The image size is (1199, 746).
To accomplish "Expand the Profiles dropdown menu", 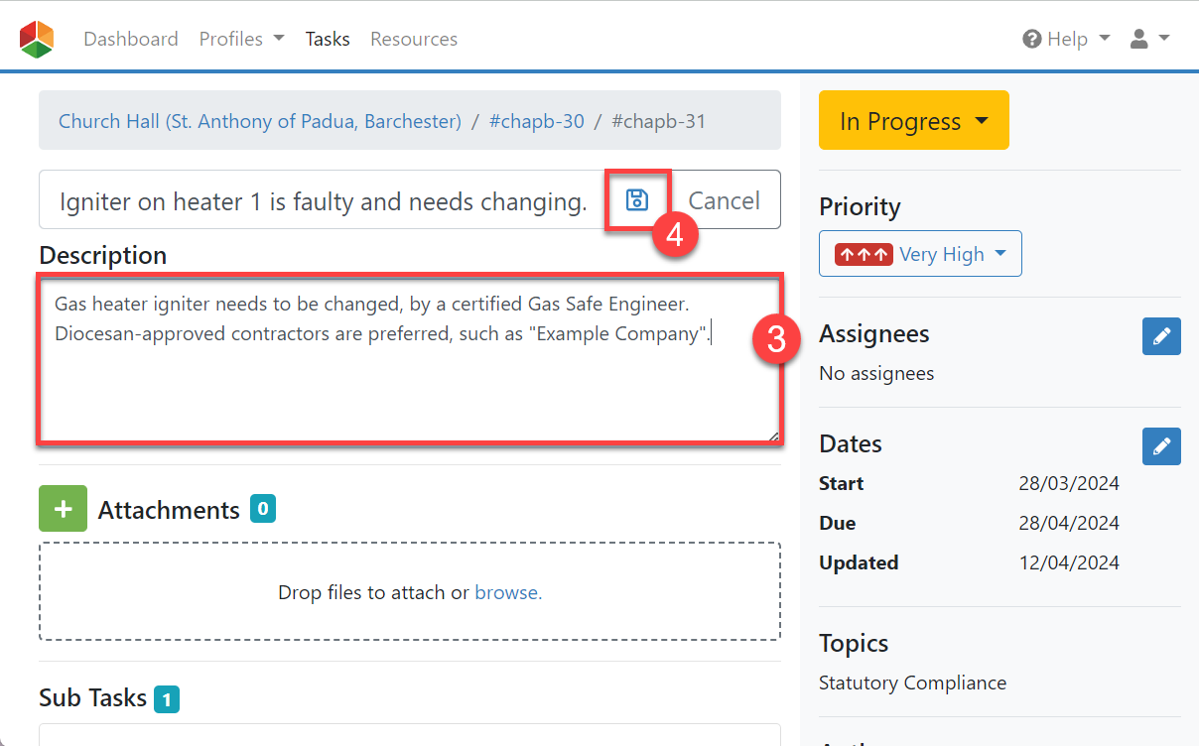I will click(x=242, y=39).
